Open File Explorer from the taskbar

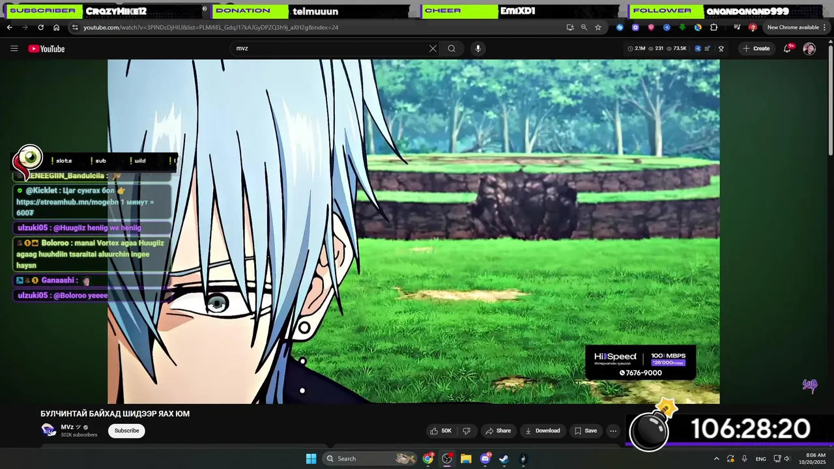pos(466,459)
